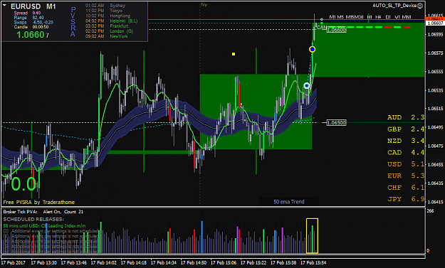Click the red trend dash under MN1
The image size is (445, 268).
(x=407, y=27)
